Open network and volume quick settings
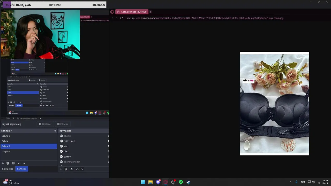 pos(311,182)
